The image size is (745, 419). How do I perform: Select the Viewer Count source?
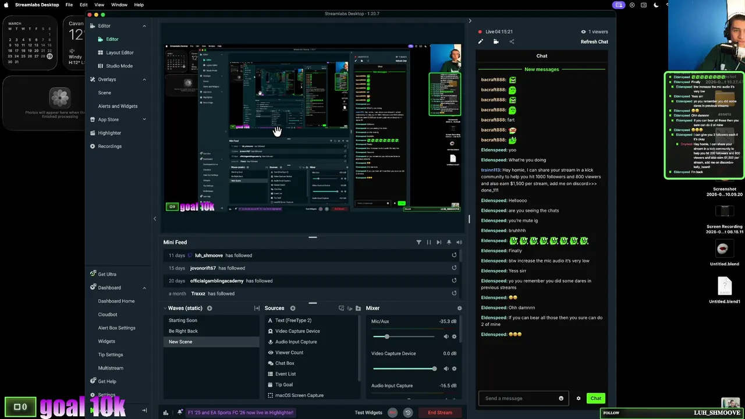pos(289,353)
